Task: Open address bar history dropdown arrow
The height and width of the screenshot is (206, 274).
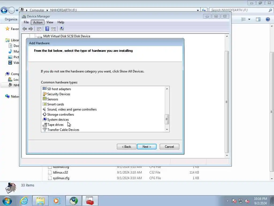Action: tap(198, 10)
